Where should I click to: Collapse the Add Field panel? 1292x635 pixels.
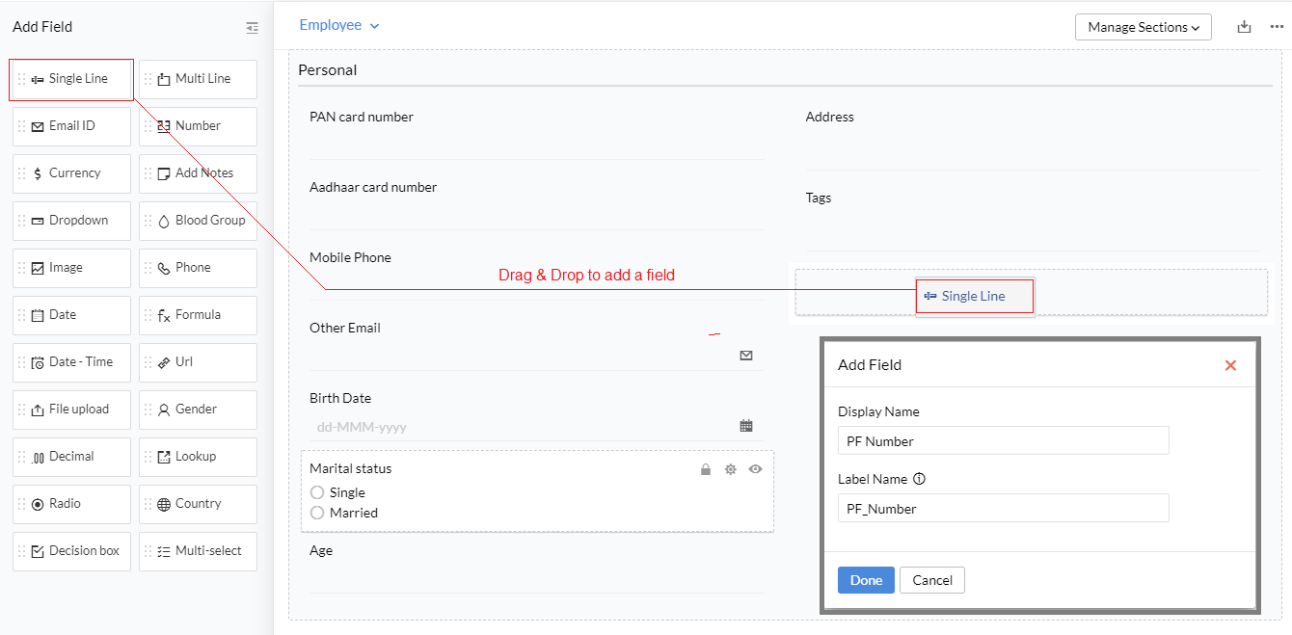252,27
